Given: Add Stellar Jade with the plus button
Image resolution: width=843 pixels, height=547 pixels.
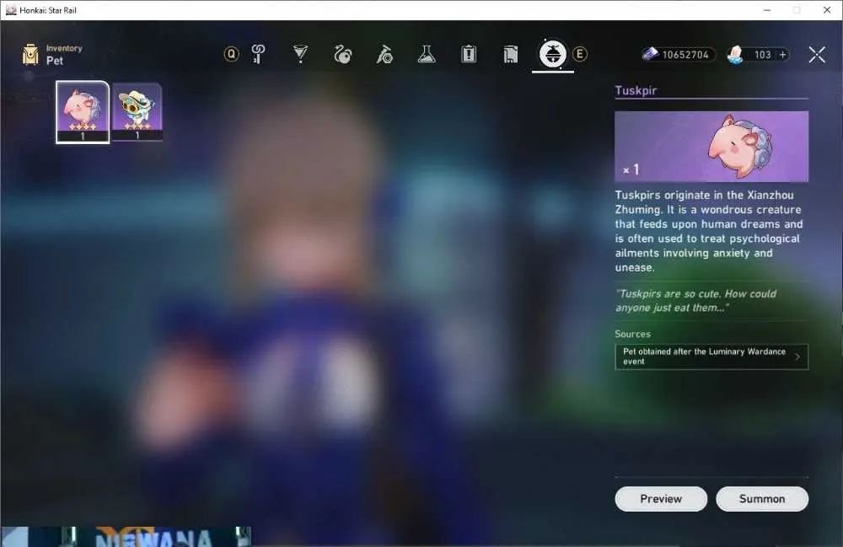Looking at the screenshot, I should tap(783, 54).
